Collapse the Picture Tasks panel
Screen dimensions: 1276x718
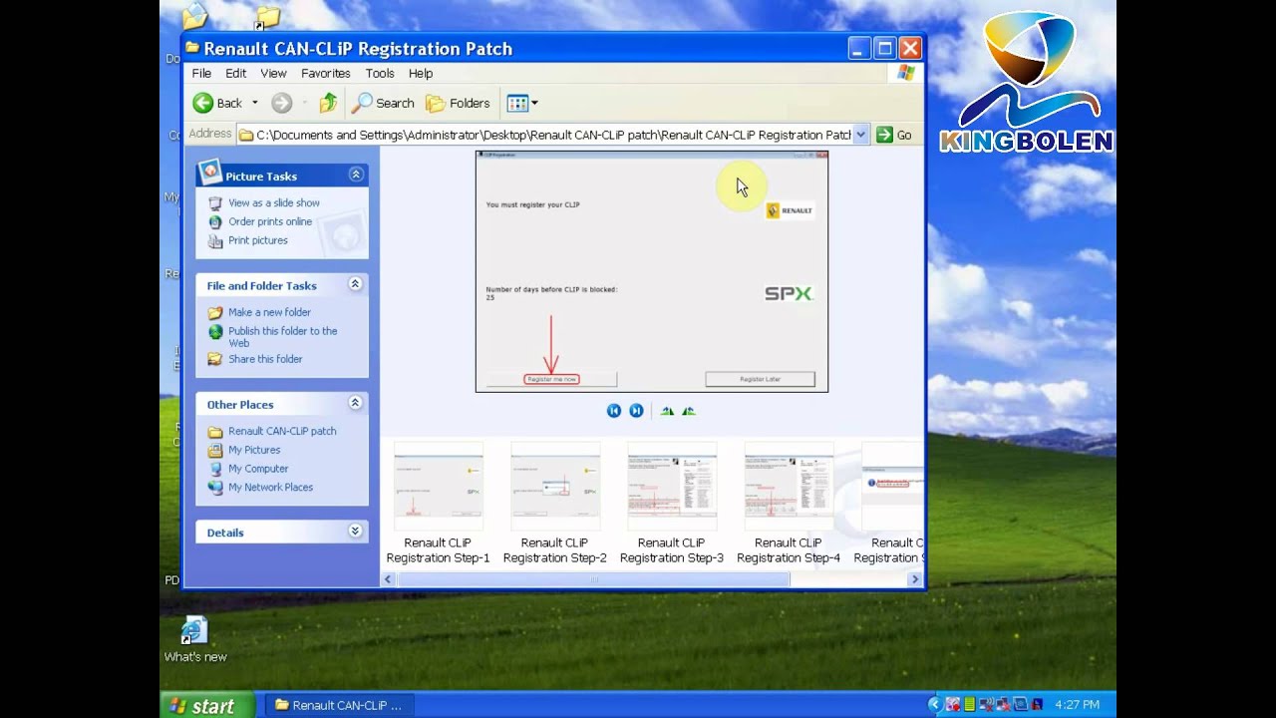pos(356,175)
